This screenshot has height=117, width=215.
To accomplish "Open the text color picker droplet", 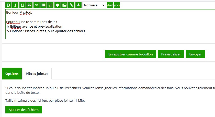I will click(78, 5).
